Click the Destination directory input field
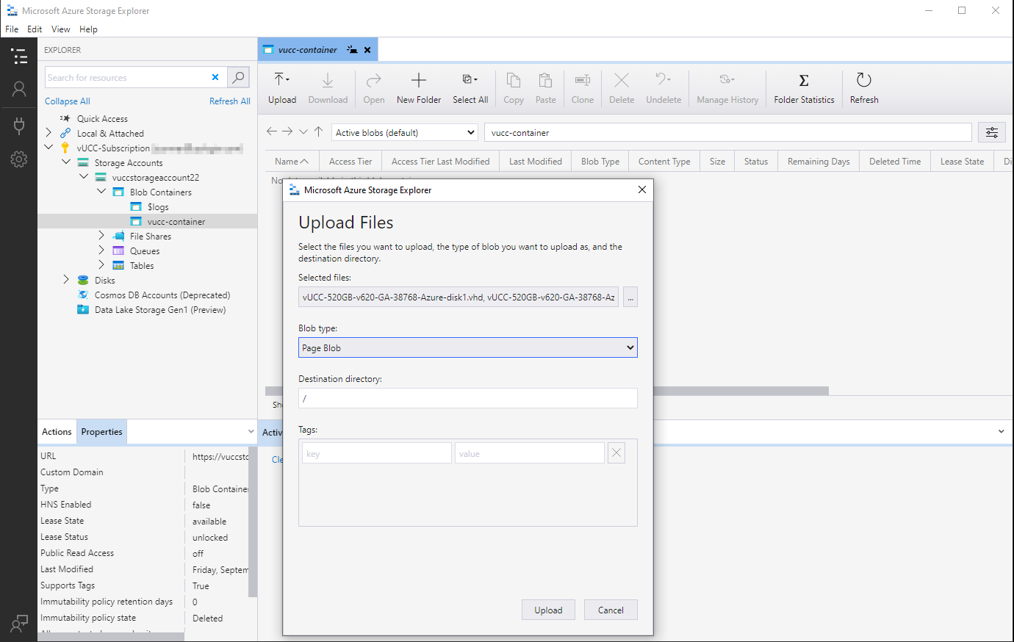Image resolution: width=1014 pixels, height=642 pixels. (467, 398)
